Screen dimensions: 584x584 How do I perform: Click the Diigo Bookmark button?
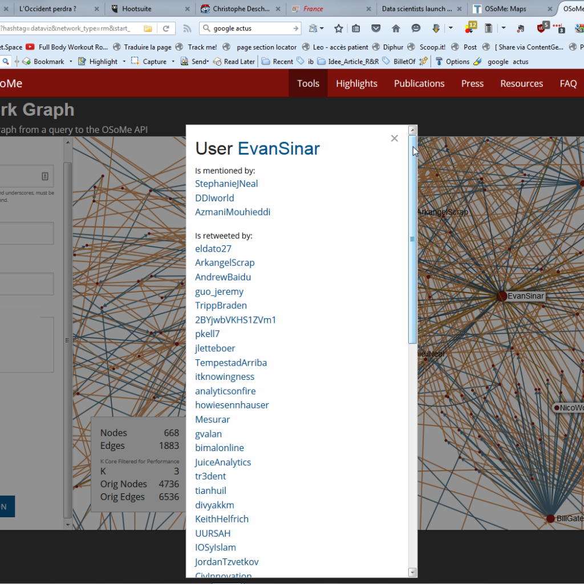coord(43,62)
